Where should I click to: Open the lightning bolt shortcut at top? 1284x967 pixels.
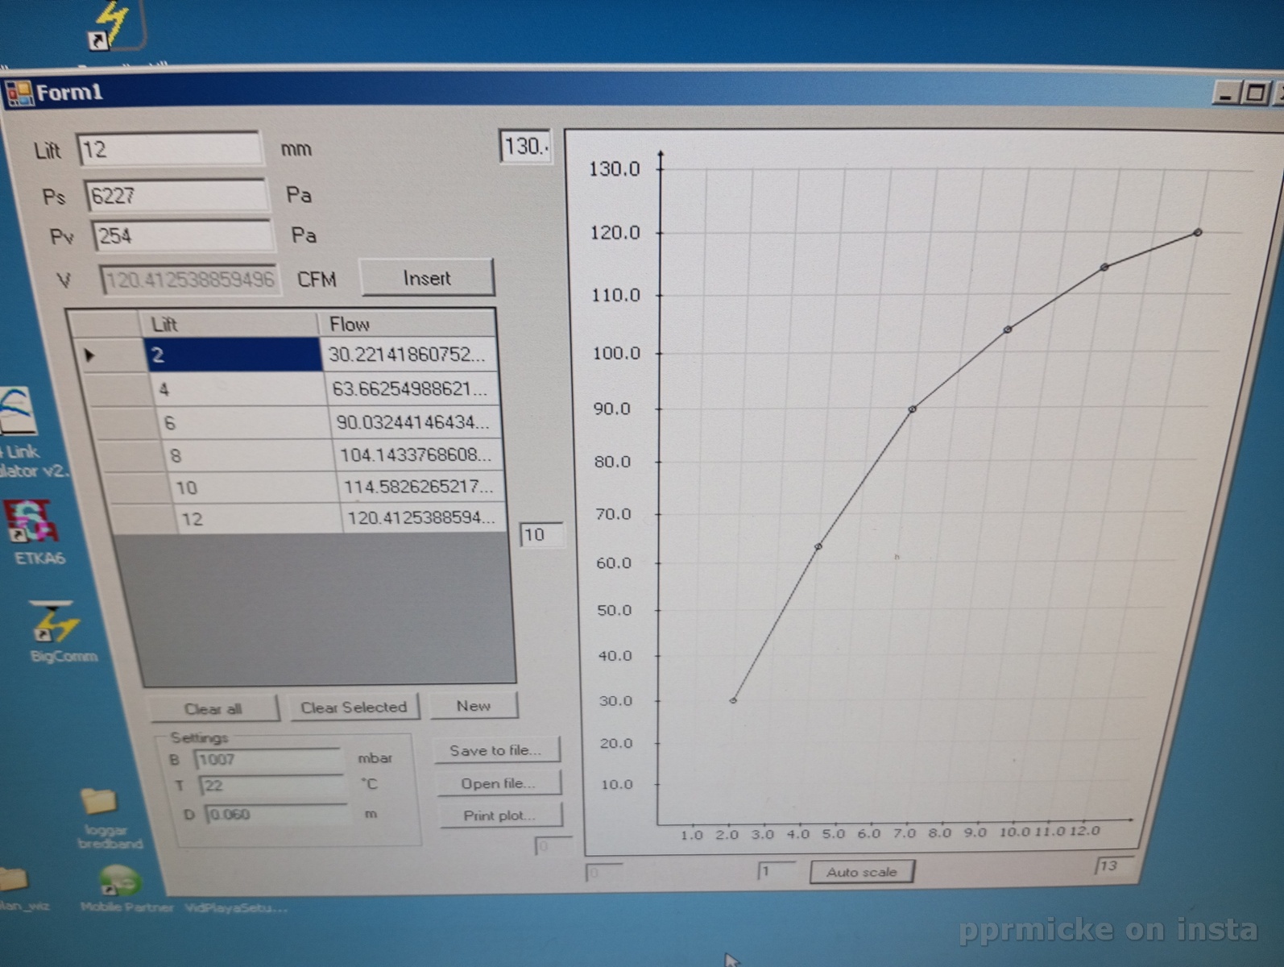tap(111, 24)
